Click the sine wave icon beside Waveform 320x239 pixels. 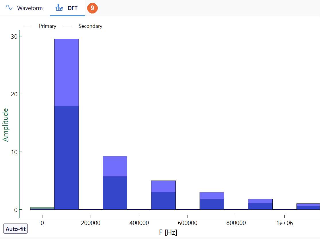point(9,8)
